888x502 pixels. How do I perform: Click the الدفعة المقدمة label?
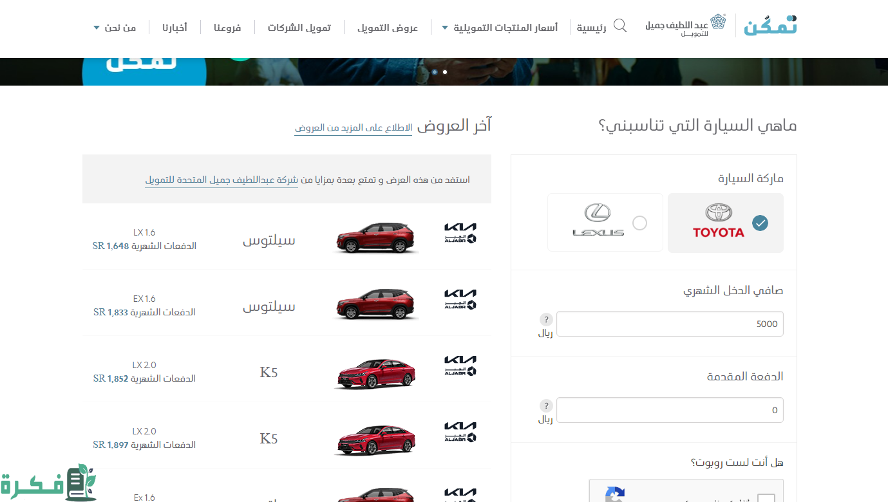[745, 376]
